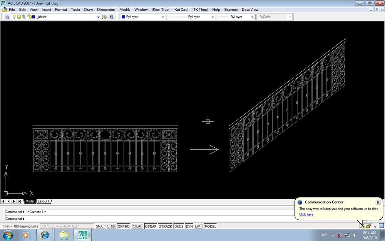
Task: Open the Dimension menu
Action: tap(106, 10)
